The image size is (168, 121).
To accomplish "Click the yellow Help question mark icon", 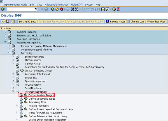I will coord(114,9).
